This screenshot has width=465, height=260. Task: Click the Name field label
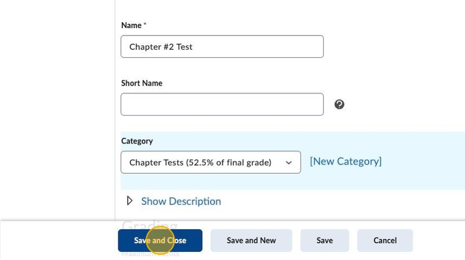click(x=131, y=25)
